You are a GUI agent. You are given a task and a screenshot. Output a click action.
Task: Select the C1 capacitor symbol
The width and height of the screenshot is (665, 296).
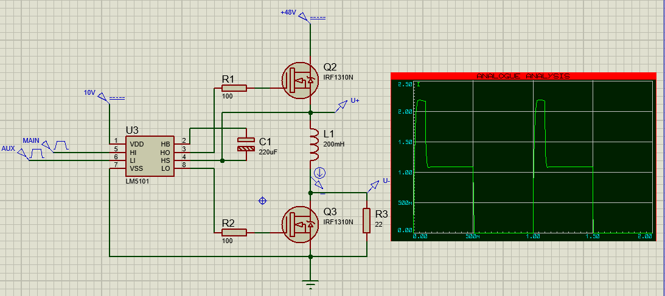pyautogui.click(x=245, y=144)
